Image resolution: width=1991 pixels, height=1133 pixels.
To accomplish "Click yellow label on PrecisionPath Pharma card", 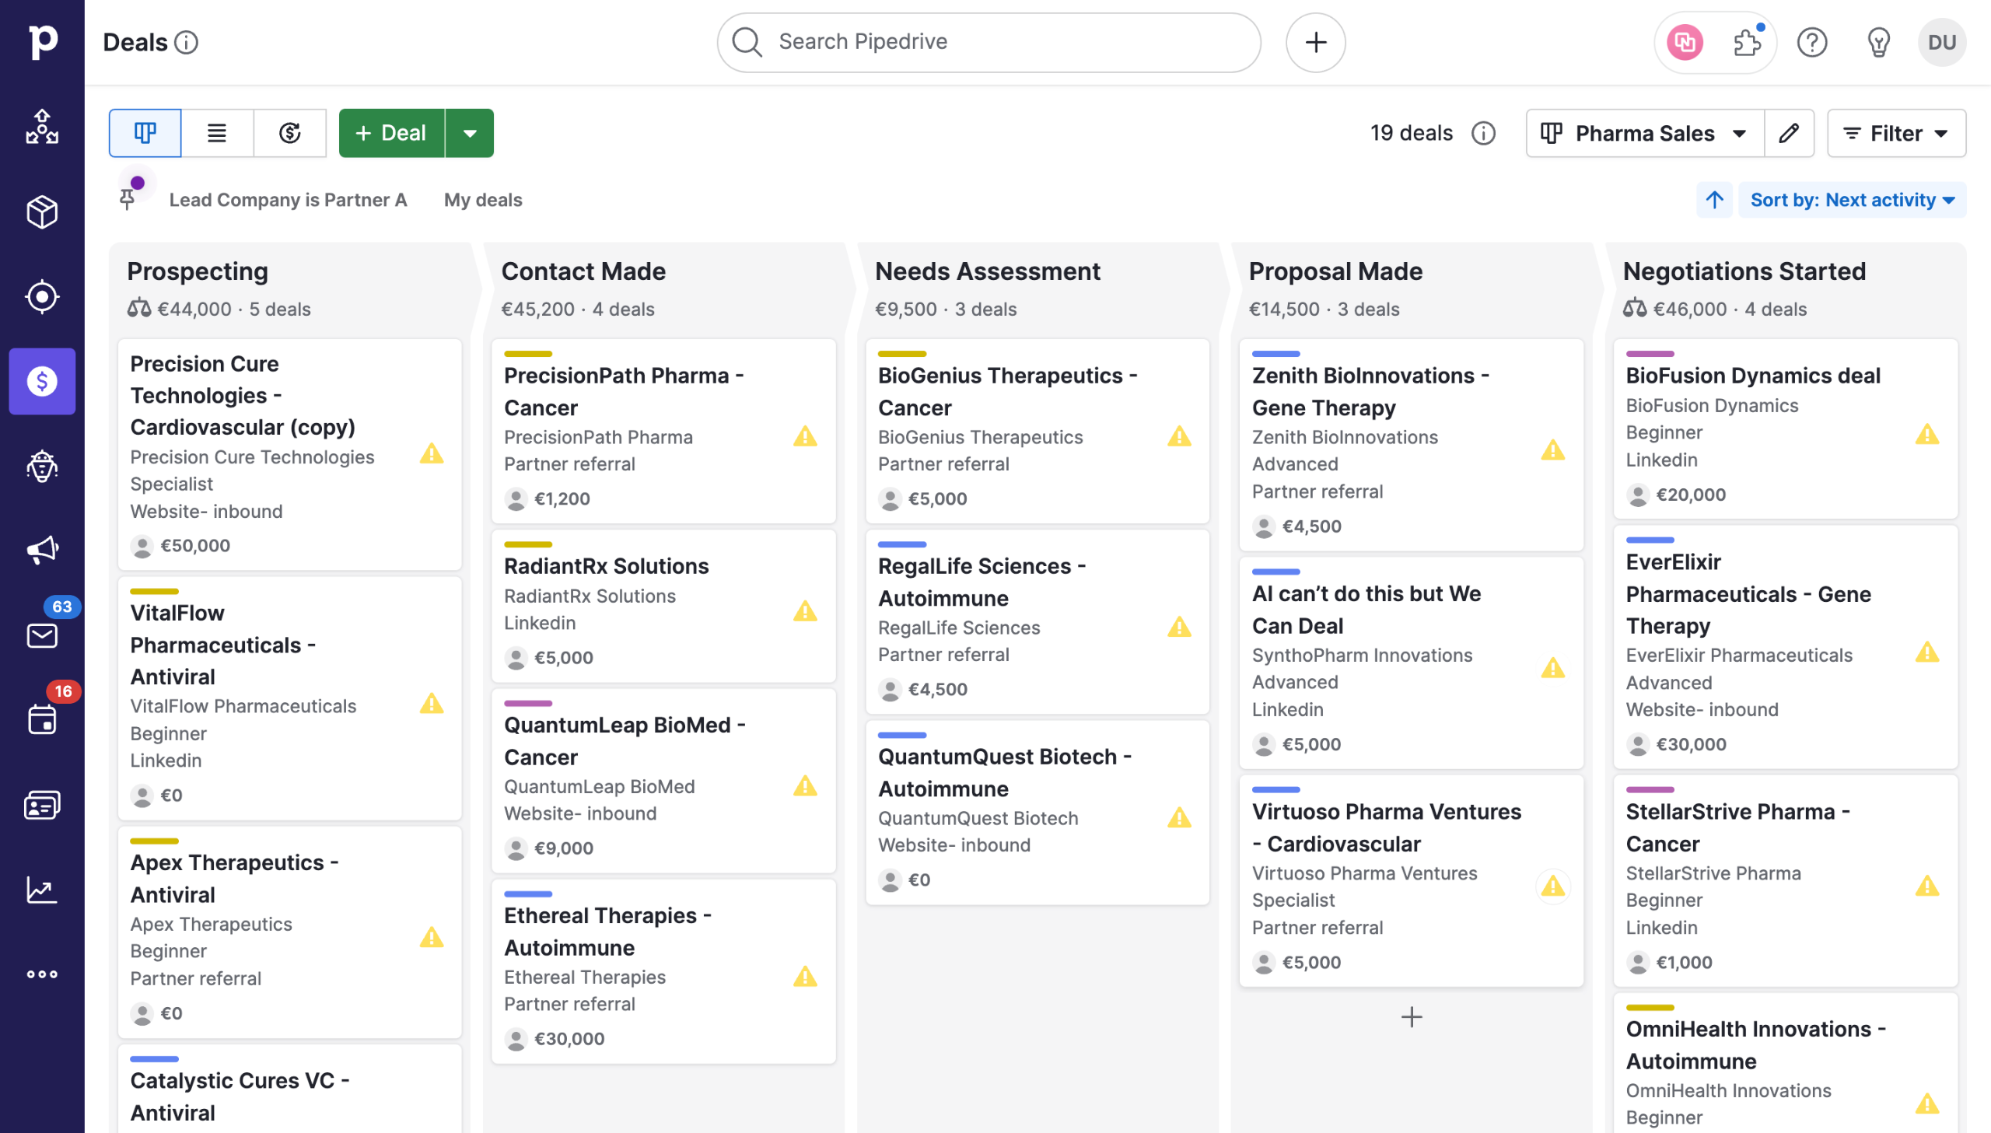I will point(527,354).
